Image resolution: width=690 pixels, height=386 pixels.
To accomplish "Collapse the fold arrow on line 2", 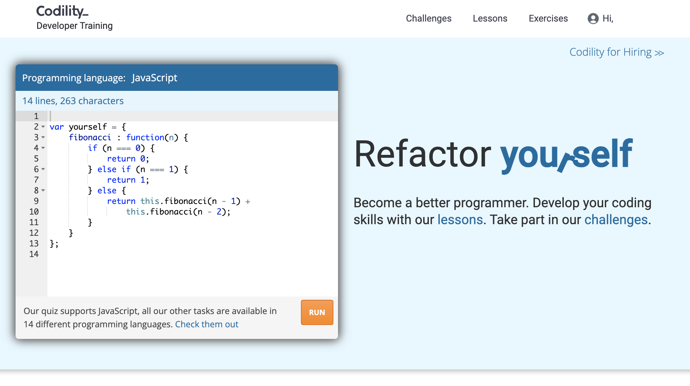I will click(x=43, y=127).
